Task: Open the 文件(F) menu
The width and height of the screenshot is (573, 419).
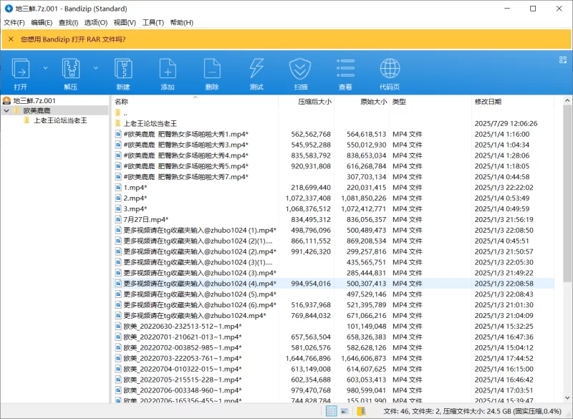Action: (14, 23)
